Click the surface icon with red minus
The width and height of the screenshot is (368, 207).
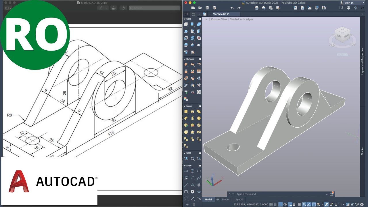(x=192, y=92)
